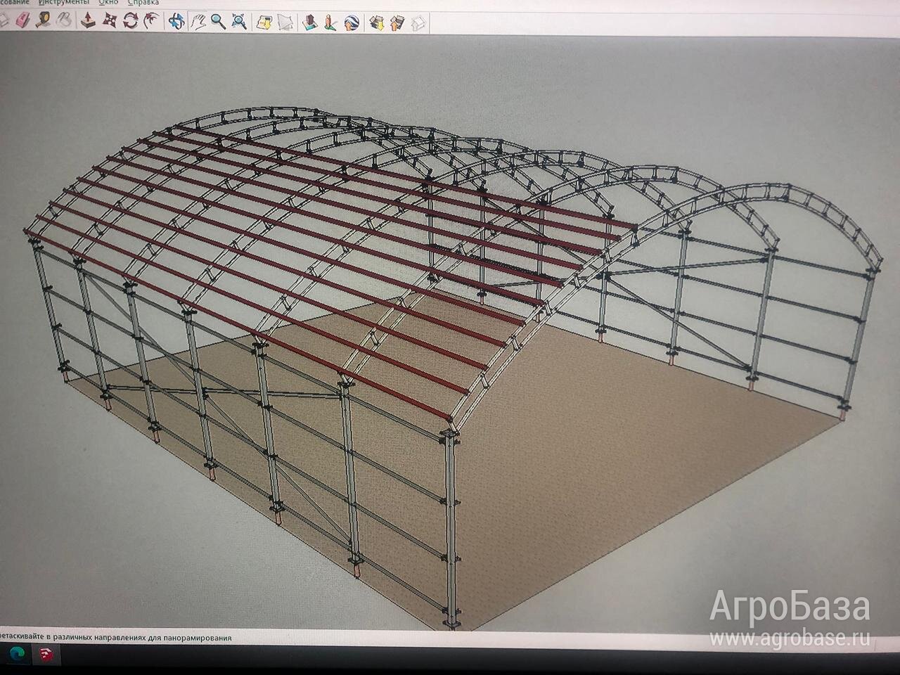Select the Pan hand tool

tap(198, 21)
